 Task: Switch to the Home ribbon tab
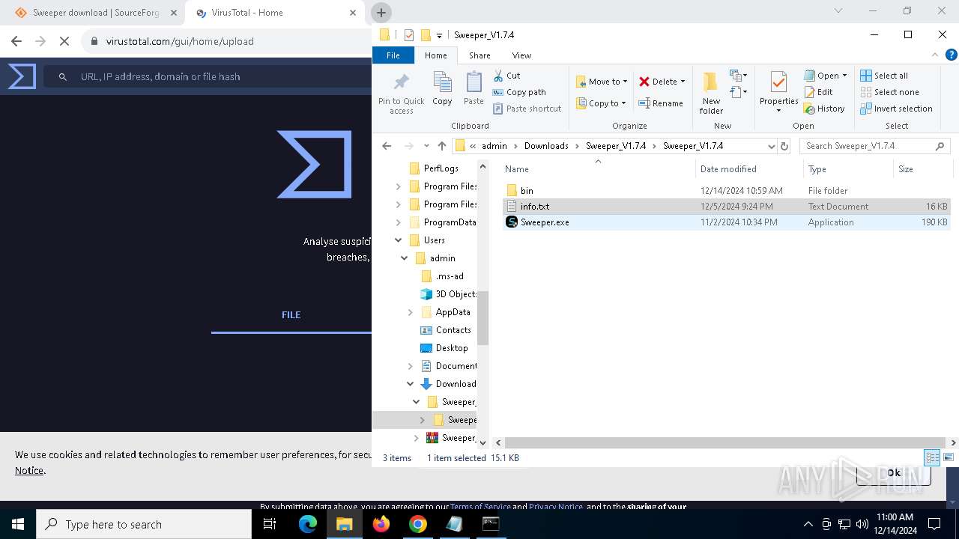click(435, 55)
